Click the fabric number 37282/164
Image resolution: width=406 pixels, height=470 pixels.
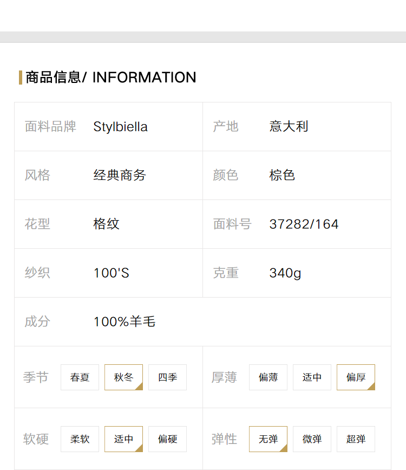(x=304, y=224)
